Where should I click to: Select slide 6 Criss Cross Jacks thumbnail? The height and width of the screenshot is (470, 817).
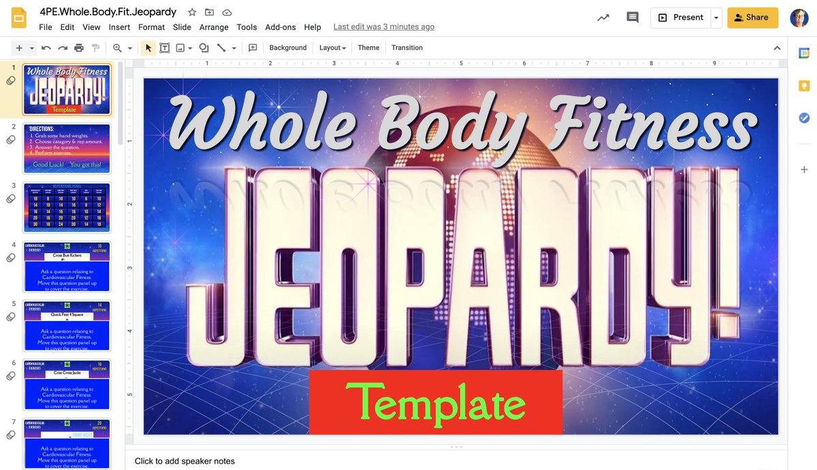pos(67,385)
